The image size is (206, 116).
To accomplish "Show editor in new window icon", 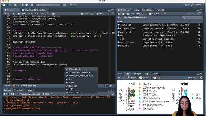I will [14, 14].
